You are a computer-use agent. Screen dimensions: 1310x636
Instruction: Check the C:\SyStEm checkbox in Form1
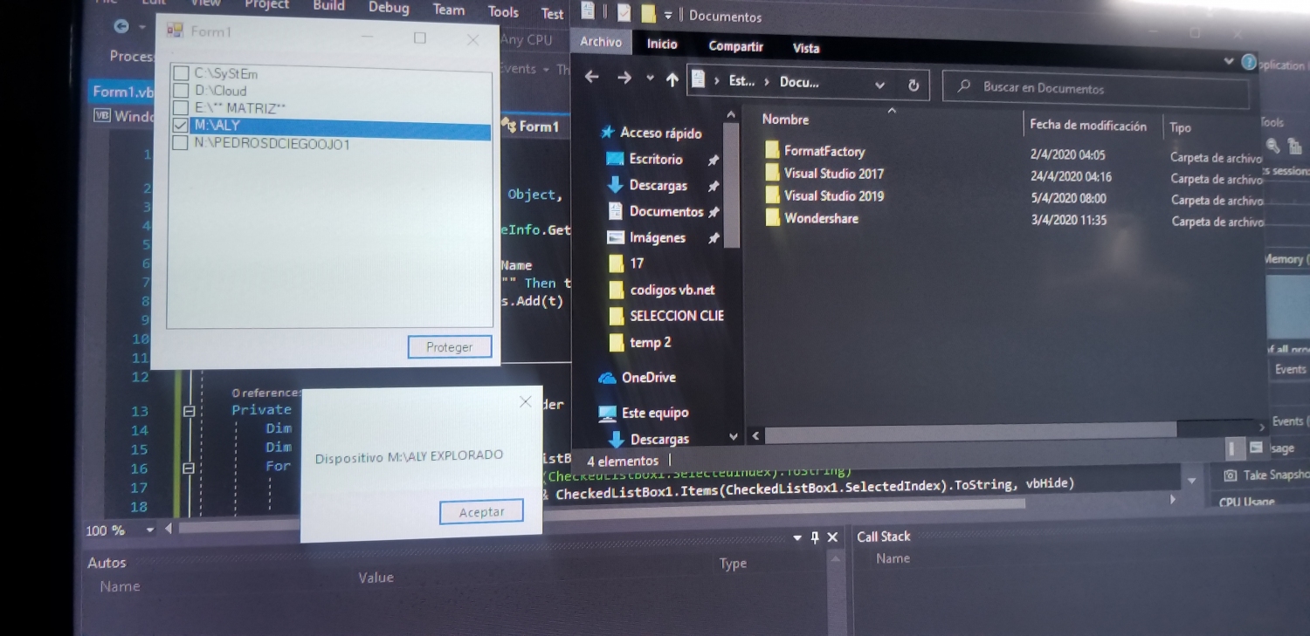181,73
